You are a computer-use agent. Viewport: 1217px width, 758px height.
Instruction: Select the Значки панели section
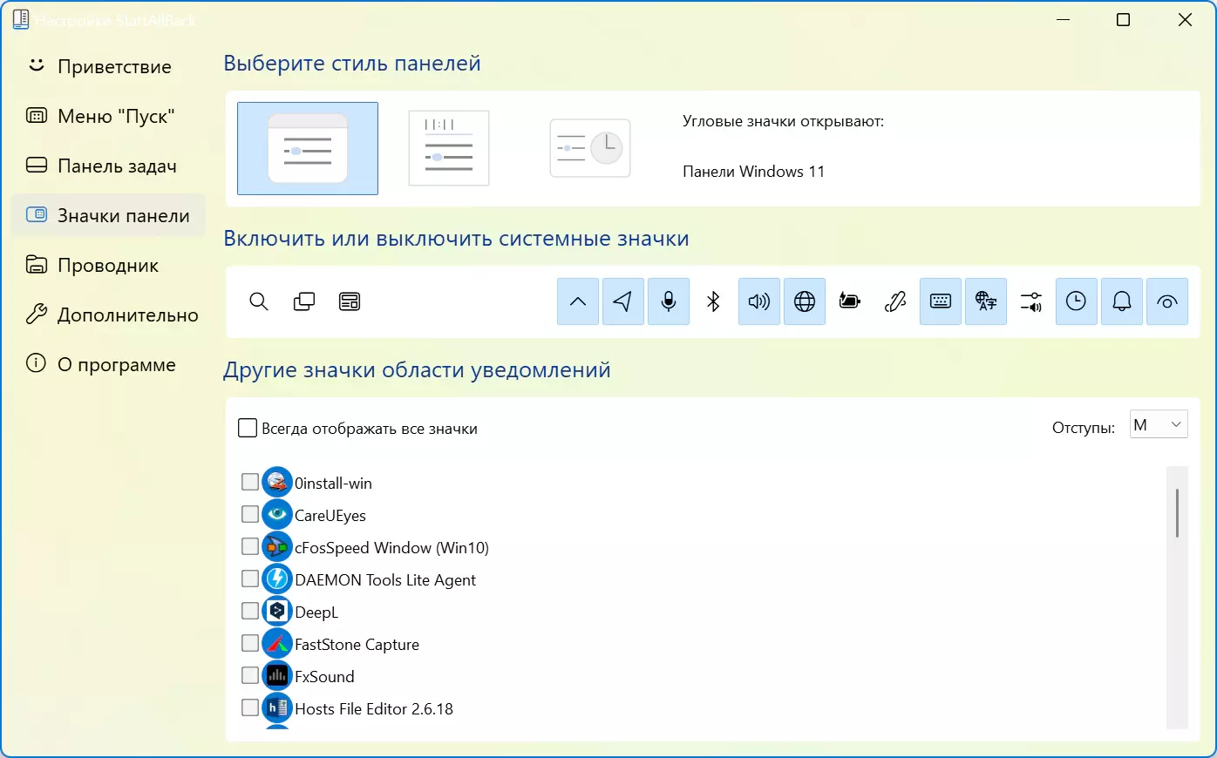tap(108, 216)
